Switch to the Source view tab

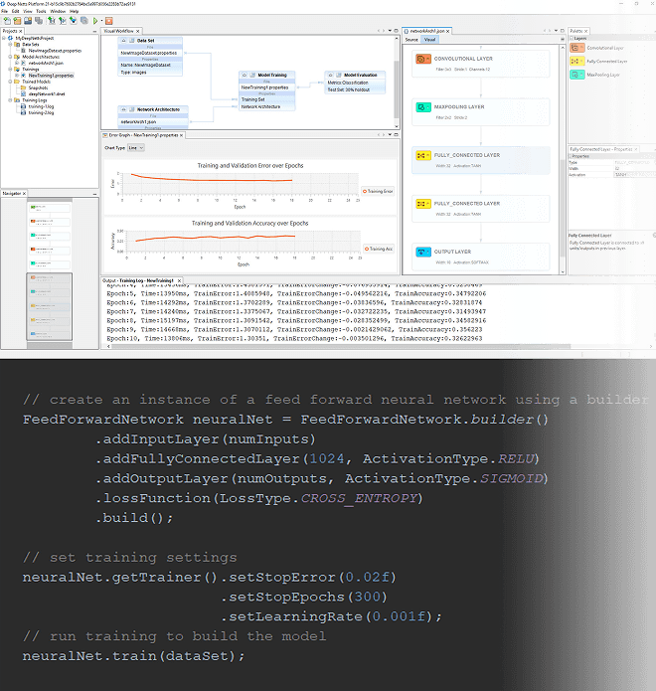(411, 40)
